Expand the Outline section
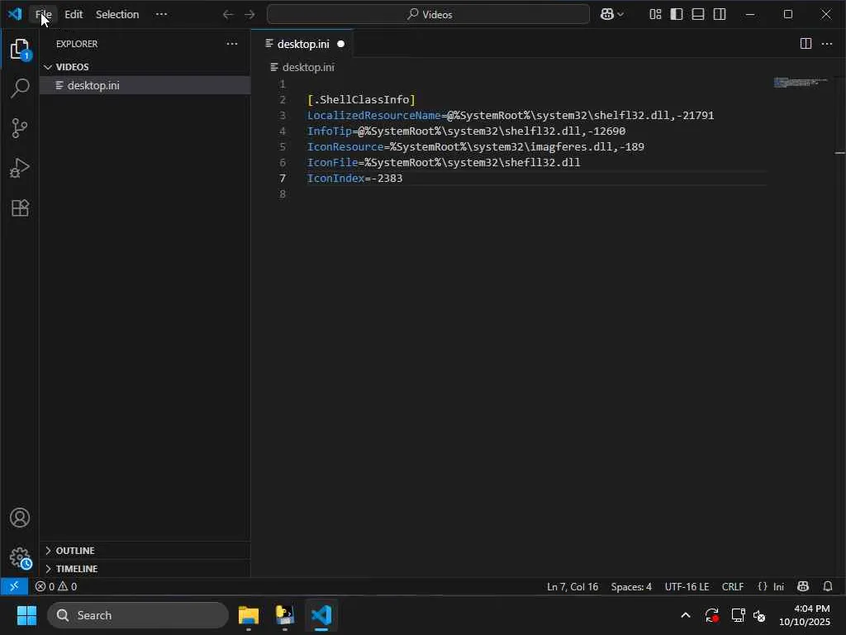The image size is (846, 635). (74, 551)
